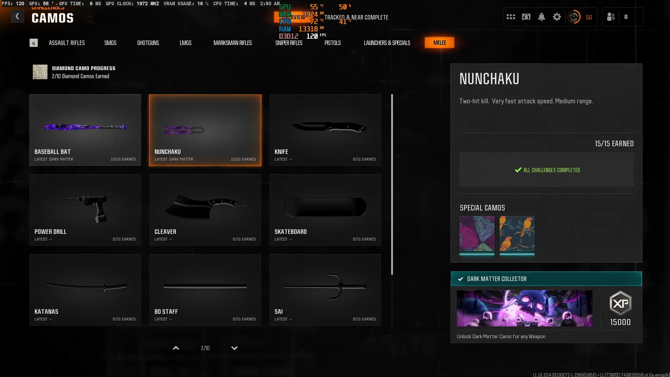
Task: Click the back arrow beside CAMOS
Action: tap(17, 16)
